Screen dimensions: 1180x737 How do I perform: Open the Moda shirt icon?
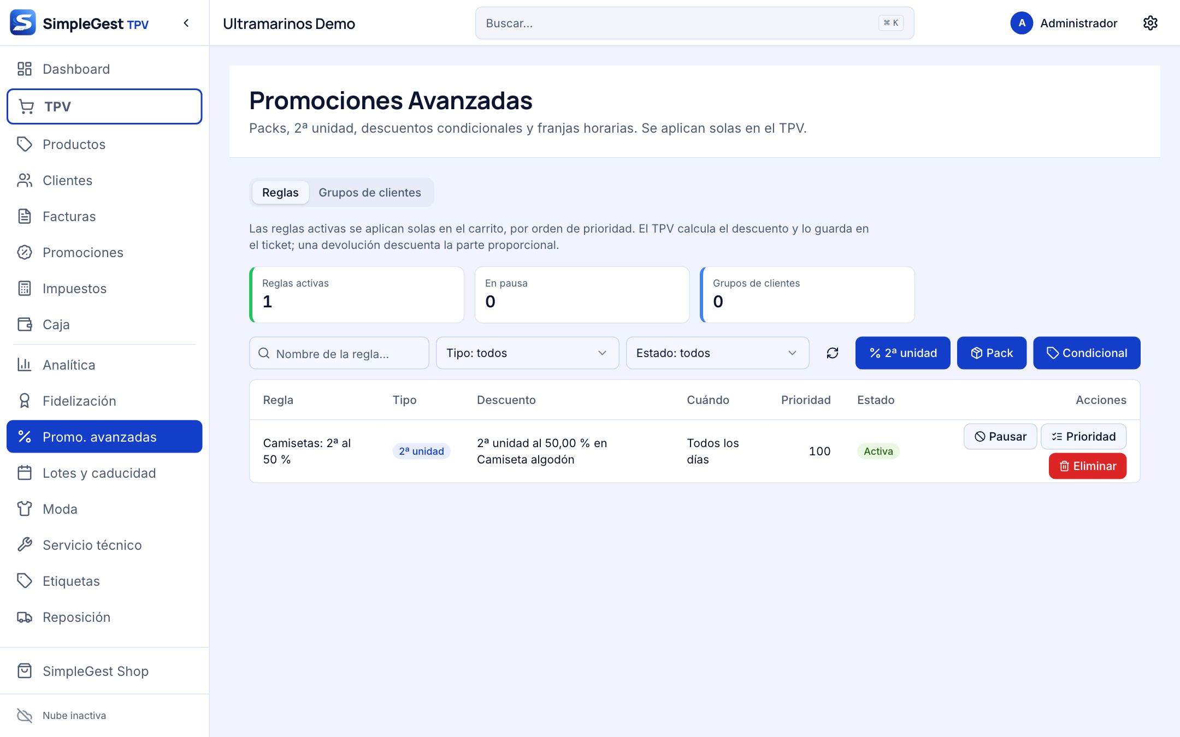(25, 509)
